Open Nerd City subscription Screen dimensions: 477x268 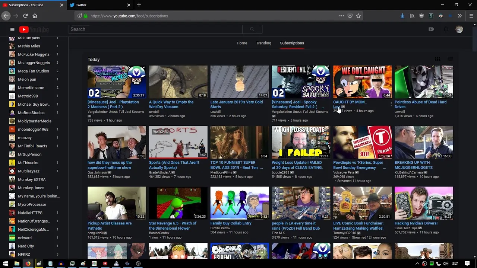click(34, 246)
